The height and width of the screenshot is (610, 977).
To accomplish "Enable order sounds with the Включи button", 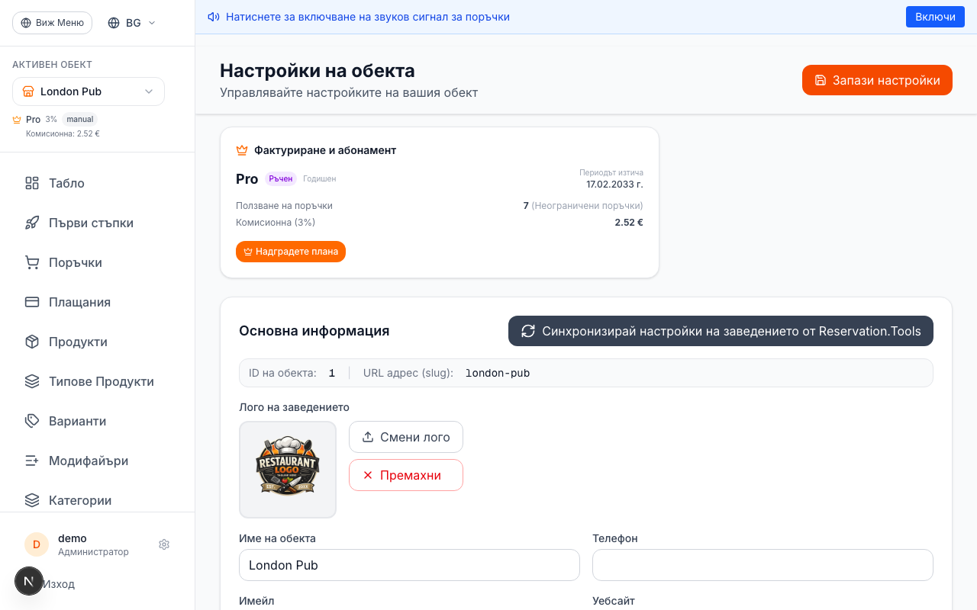I will tap(935, 16).
